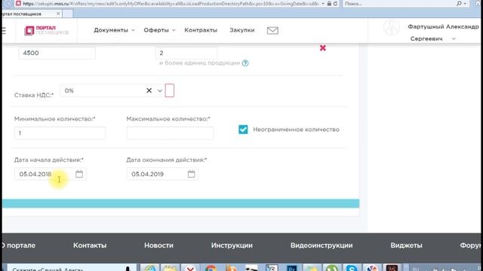Expand the Оферты menu

(159, 30)
